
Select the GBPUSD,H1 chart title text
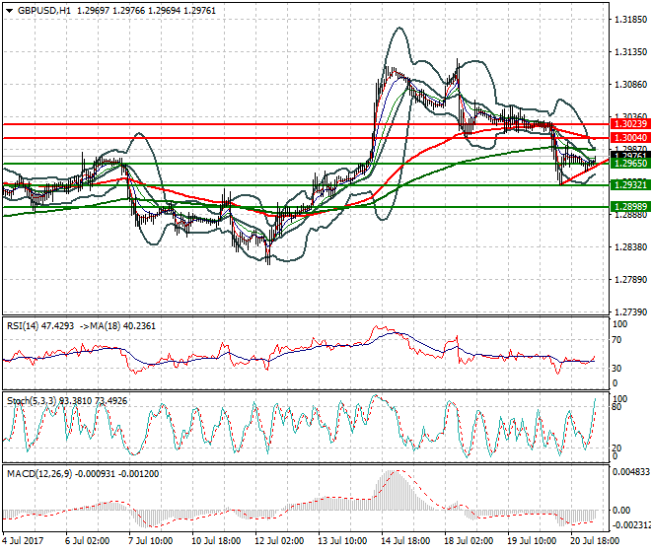pyautogui.click(x=44, y=11)
